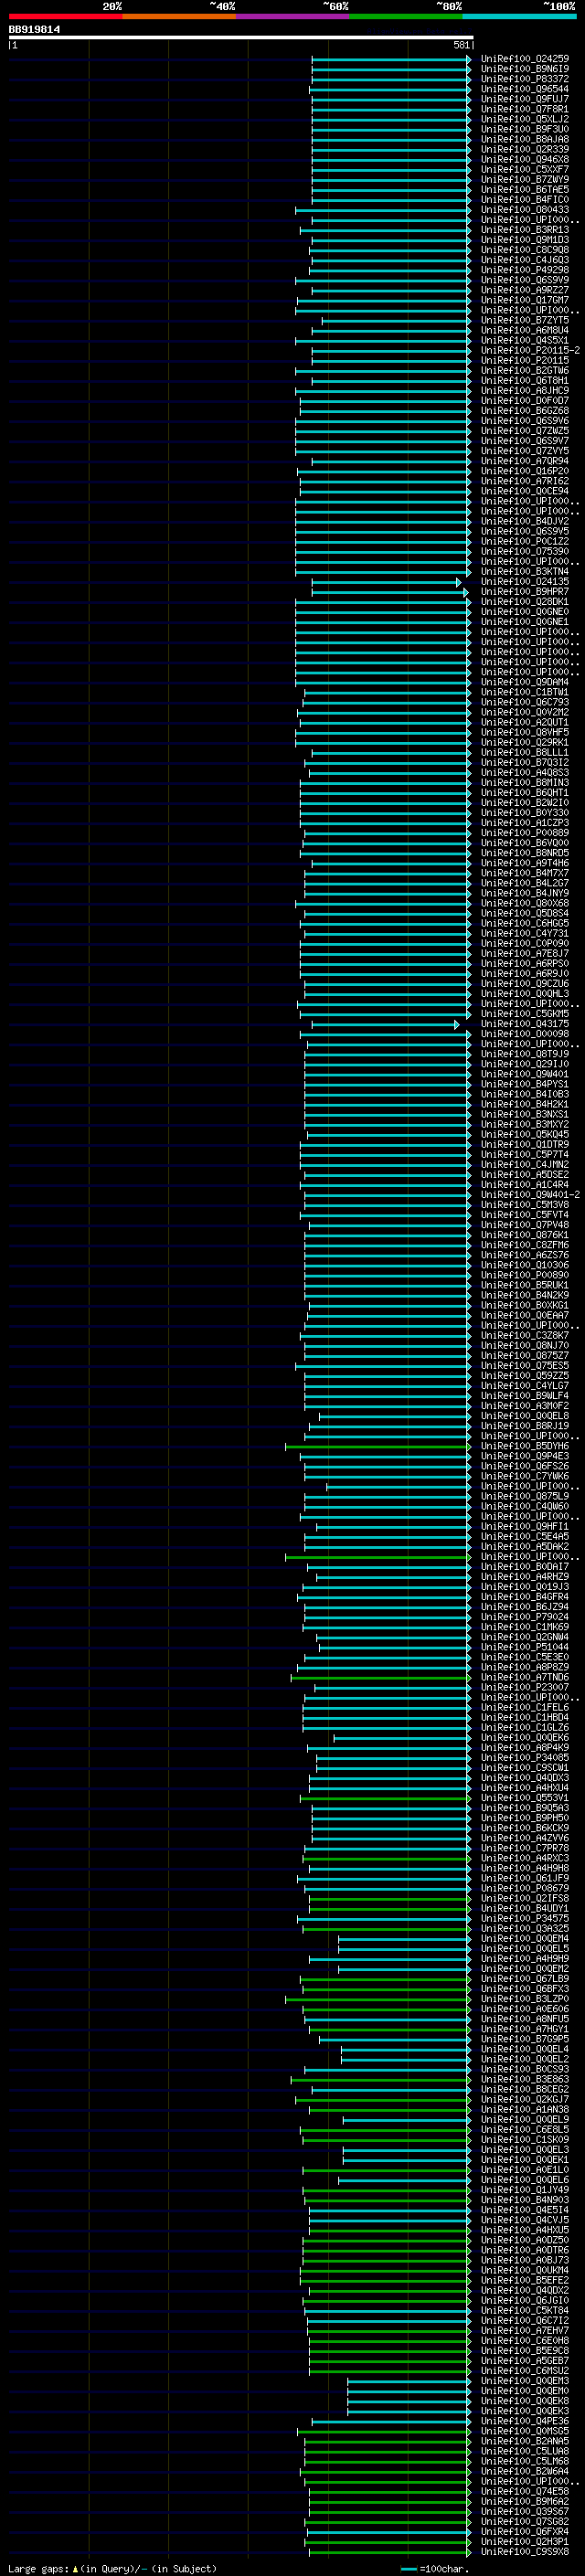The width and height of the screenshot is (585, 2576).
Task: Select the UniRef100_Q0QEM3 label
Action: [524, 2381]
